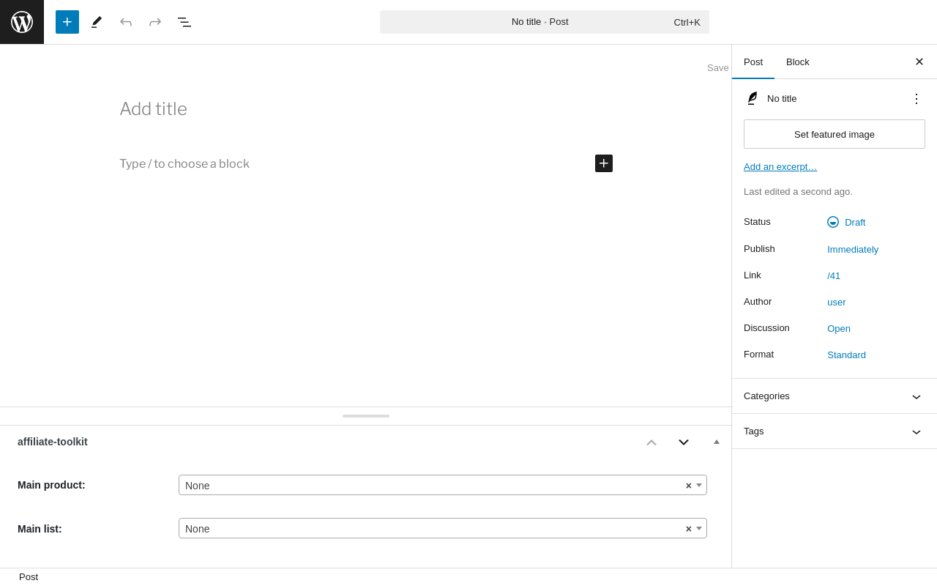937x586 pixels.
Task: Click the Redo arrow icon
Action: 155,22
